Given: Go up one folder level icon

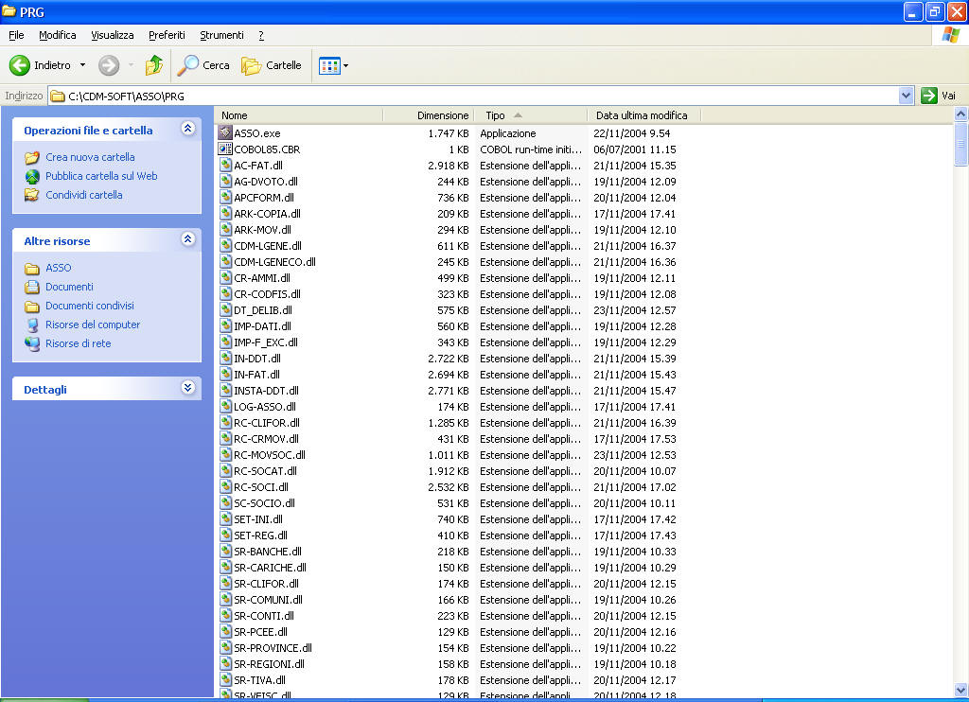Looking at the screenshot, I should tap(153, 65).
